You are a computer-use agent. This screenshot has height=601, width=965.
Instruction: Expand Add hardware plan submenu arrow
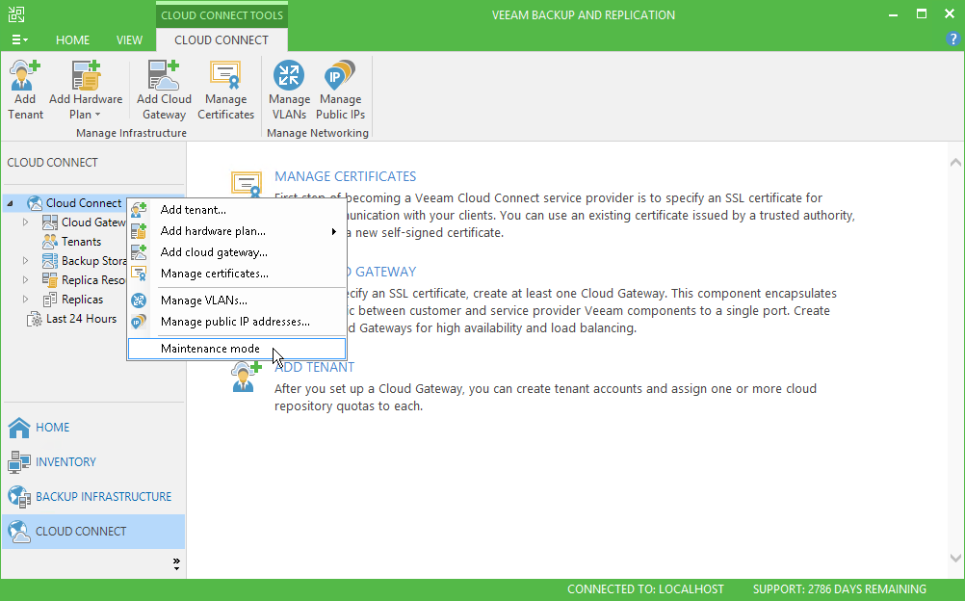[334, 231]
